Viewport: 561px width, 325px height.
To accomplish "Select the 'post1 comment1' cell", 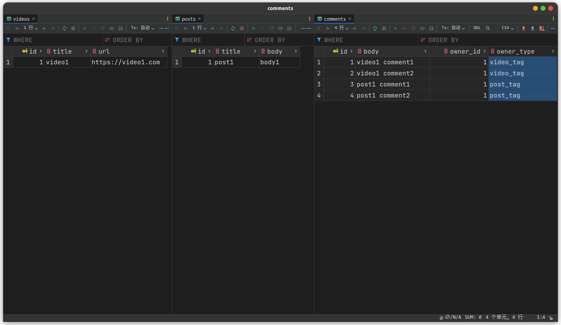I will click(392, 84).
